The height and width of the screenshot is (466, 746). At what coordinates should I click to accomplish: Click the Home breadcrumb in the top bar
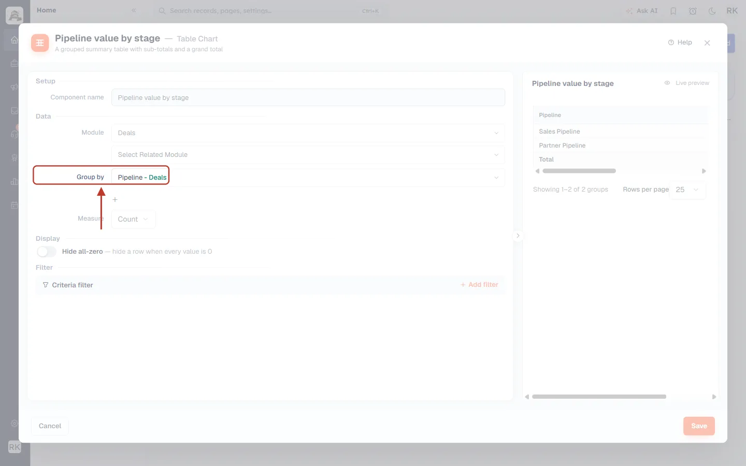(x=47, y=10)
